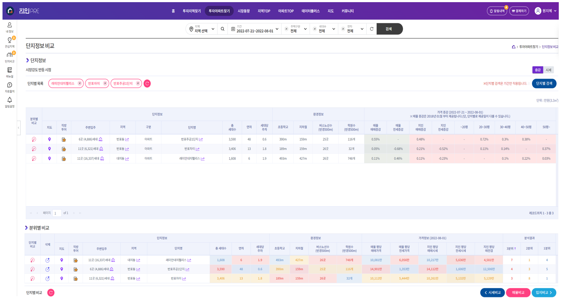Click the map pin icon for 반포자이 row

(x=49, y=149)
